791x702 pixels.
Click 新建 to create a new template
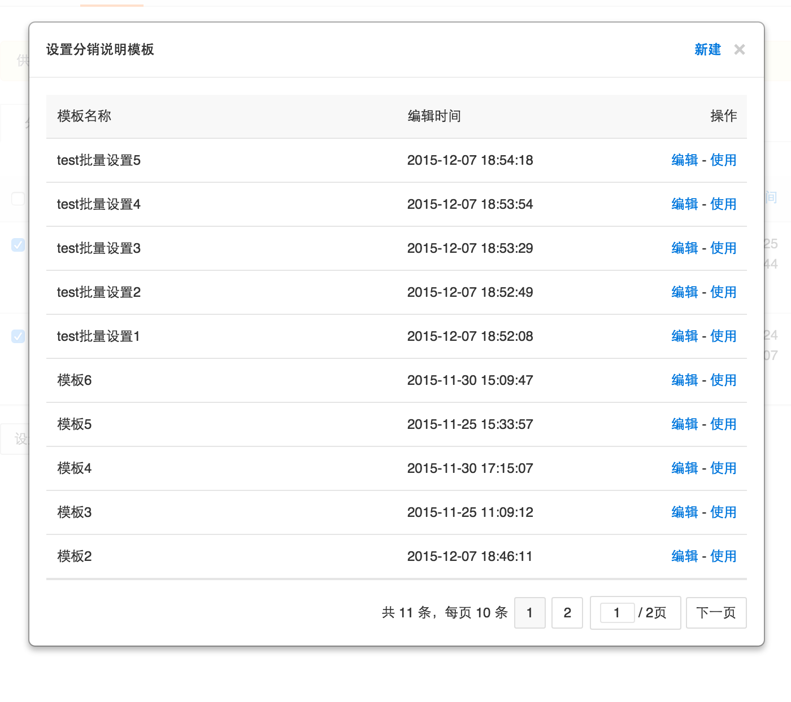[707, 50]
